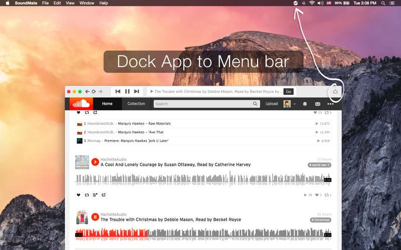Open the US flag input source menu
This screenshot has width=401, height=250.
[x=329, y=3]
